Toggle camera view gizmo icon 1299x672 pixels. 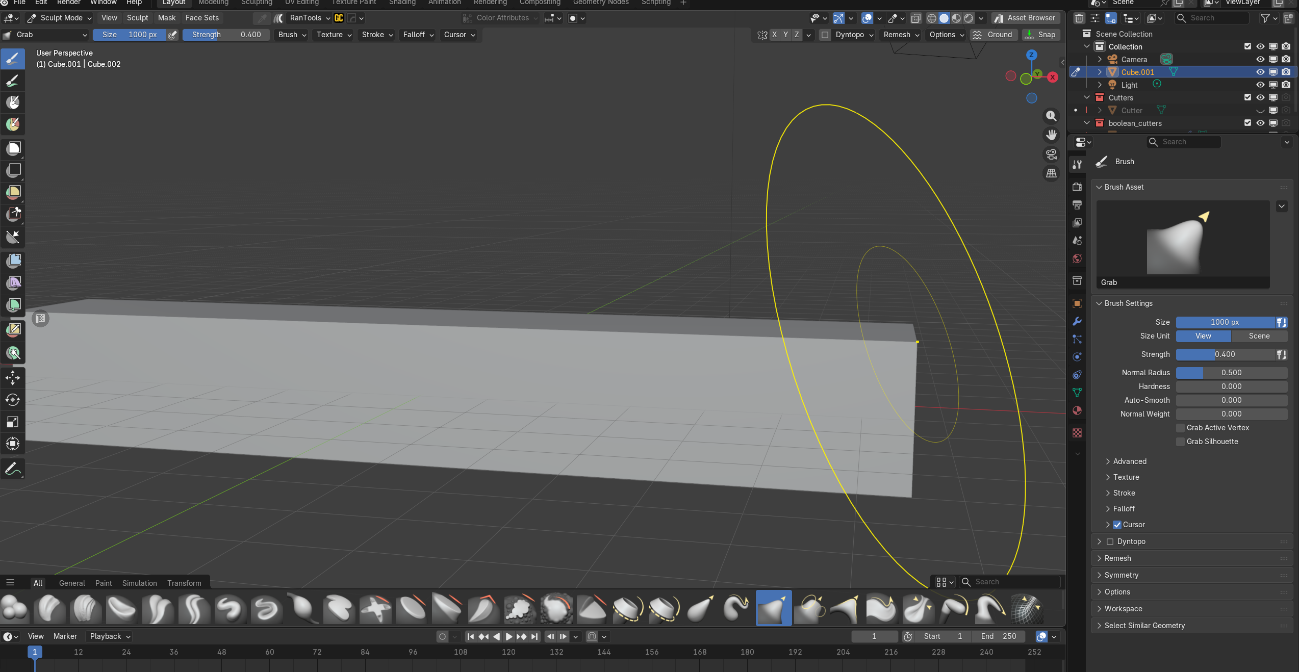tap(1051, 154)
